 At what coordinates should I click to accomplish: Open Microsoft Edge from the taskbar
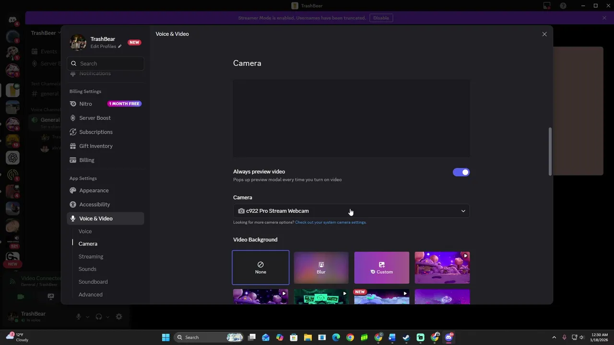(x=336, y=337)
